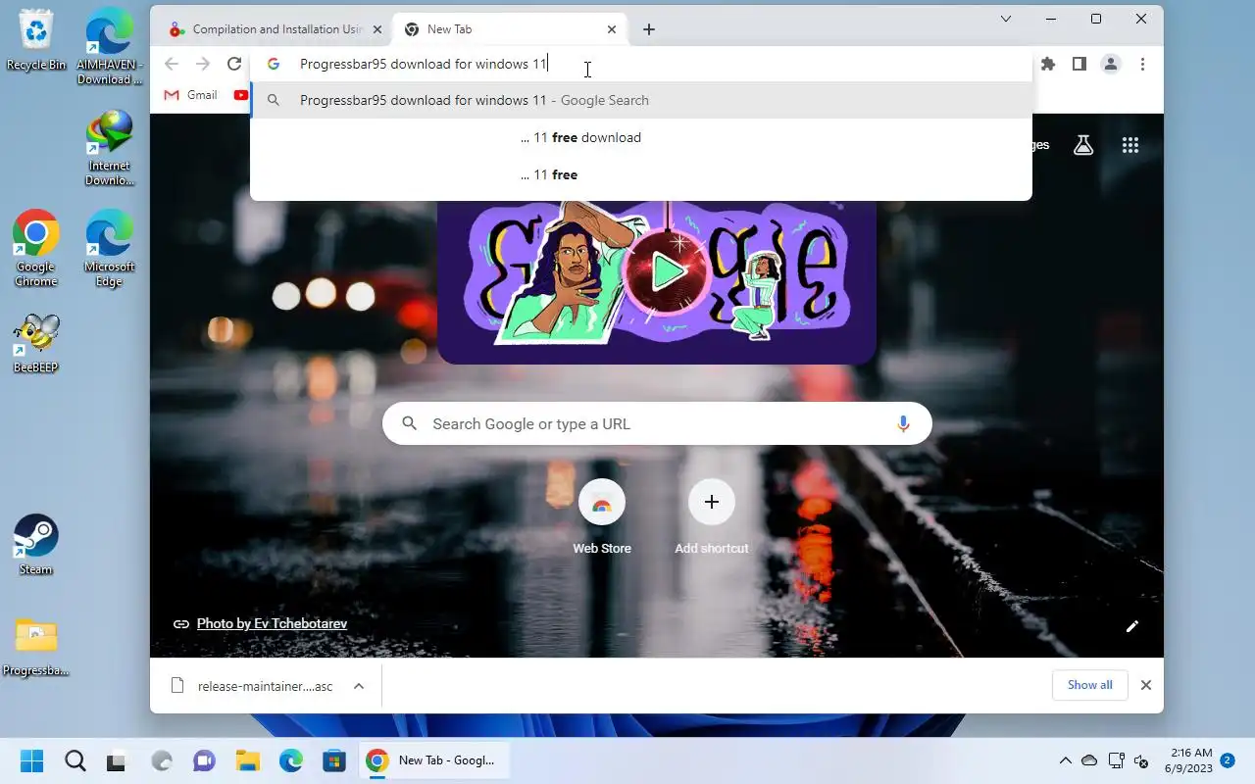Toggle Chrome side panel icon
The width and height of the screenshot is (1255, 784).
coord(1079,64)
